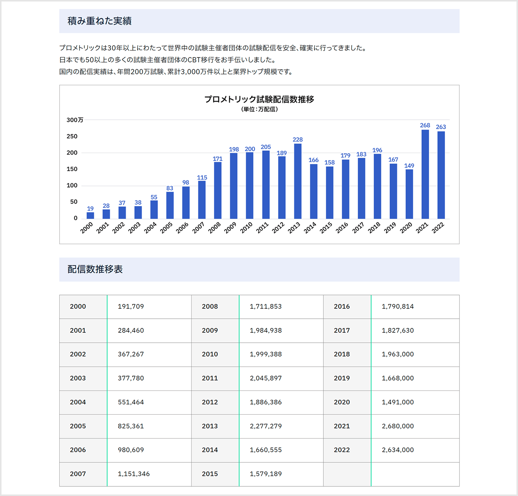
Task: Click table cell with value 1,886,386
Action: pyautogui.click(x=281, y=402)
